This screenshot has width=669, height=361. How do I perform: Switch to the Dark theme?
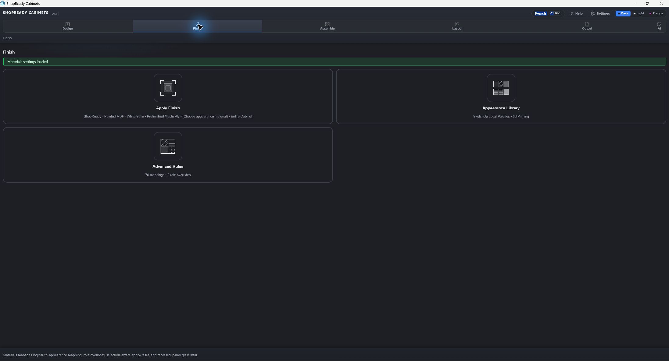pyautogui.click(x=623, y=13)
